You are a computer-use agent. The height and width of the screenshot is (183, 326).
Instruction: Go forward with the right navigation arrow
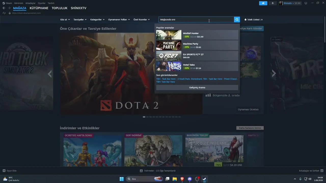pyautogui.click(x=9, y=8)
